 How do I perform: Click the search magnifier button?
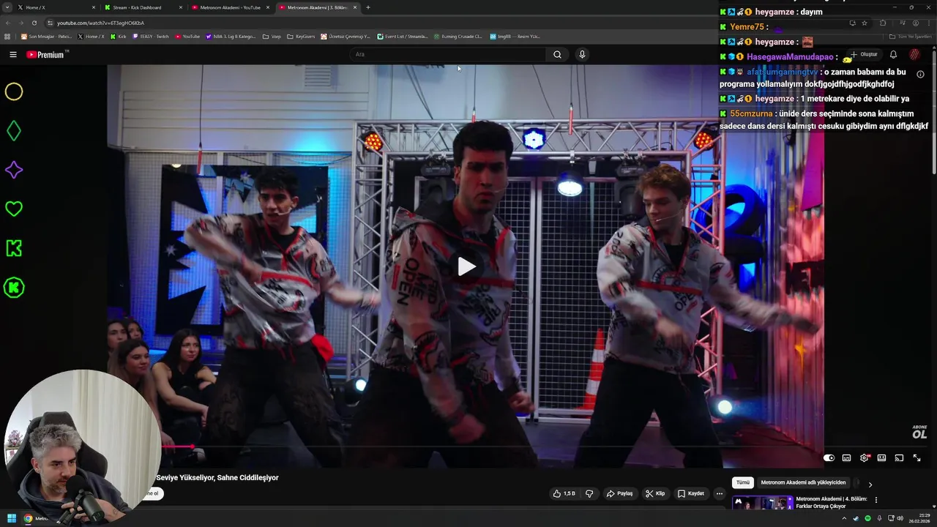click(x=557, y=54)
